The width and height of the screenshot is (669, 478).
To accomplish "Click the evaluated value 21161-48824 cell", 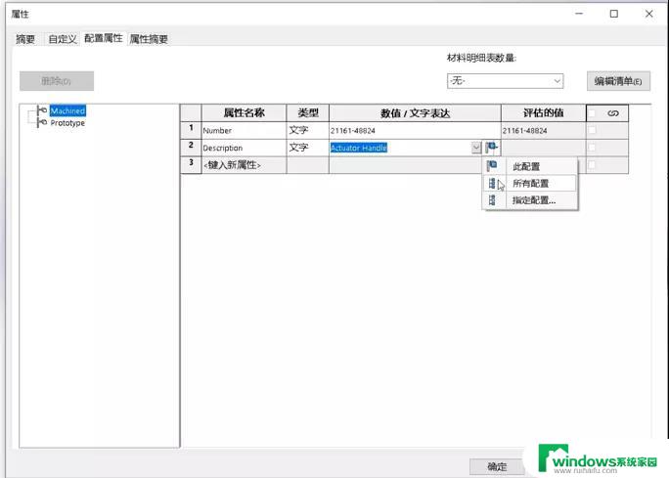I will tap(543, 130).
